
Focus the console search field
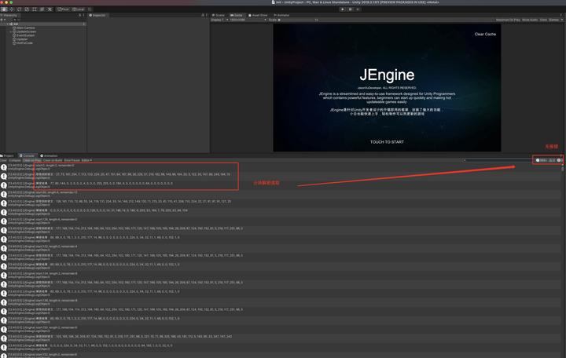[x=497, y=160]
